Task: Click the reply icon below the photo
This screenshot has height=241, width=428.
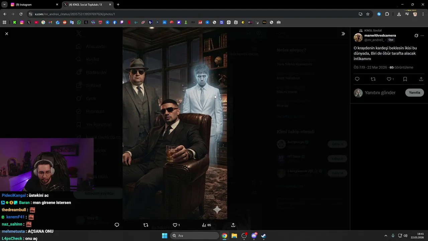Action: (x=117, y=225)
